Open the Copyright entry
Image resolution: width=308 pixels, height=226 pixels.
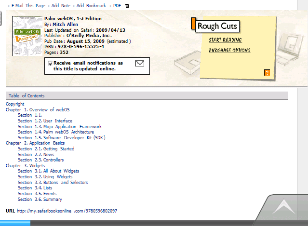(15, 104)
